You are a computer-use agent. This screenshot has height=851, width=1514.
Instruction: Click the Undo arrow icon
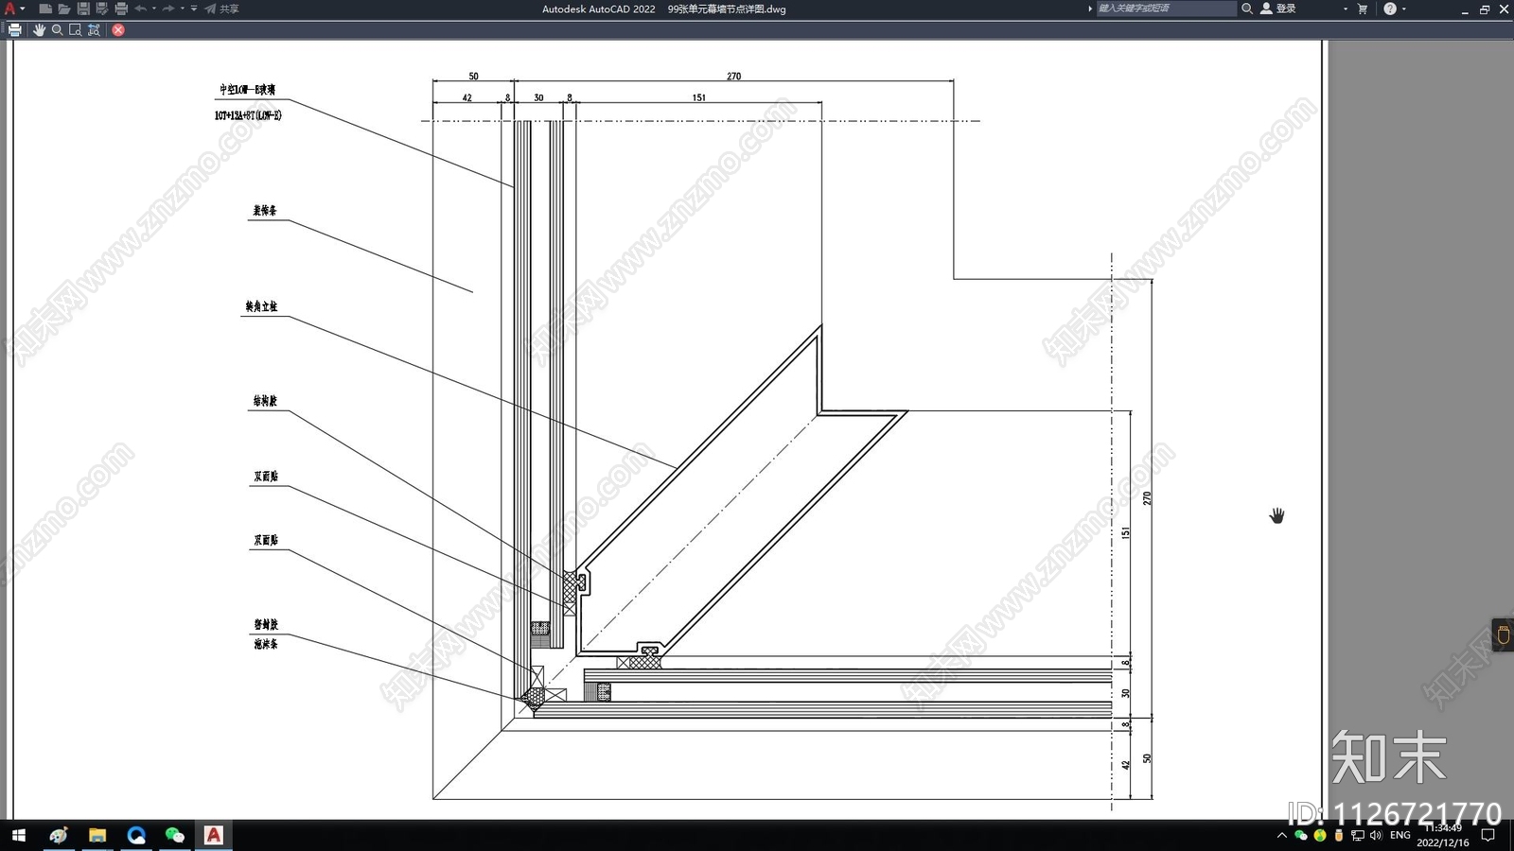point(140,9)
